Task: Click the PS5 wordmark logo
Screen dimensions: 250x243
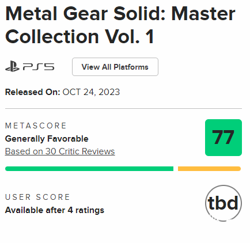Action: tap(39, 67)
